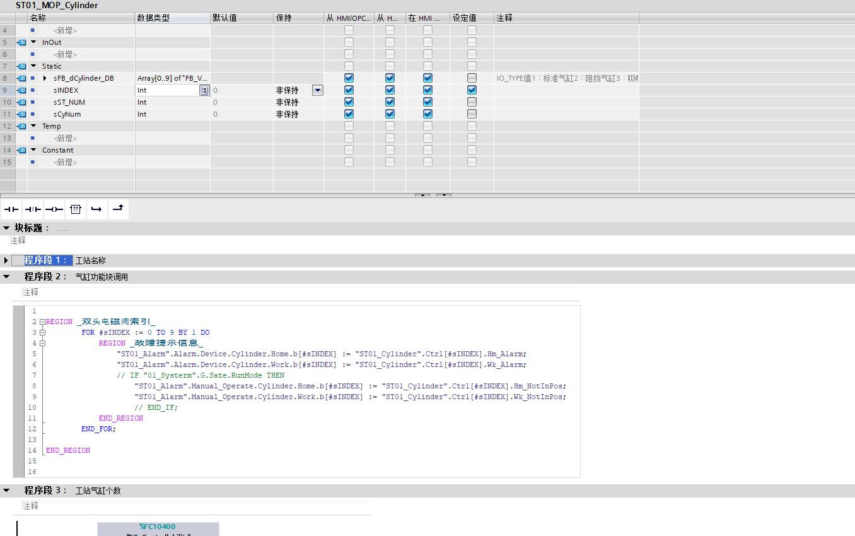Sort by 名称 column header
Viewport: 855px width, 536px height.
coord(81,18)
